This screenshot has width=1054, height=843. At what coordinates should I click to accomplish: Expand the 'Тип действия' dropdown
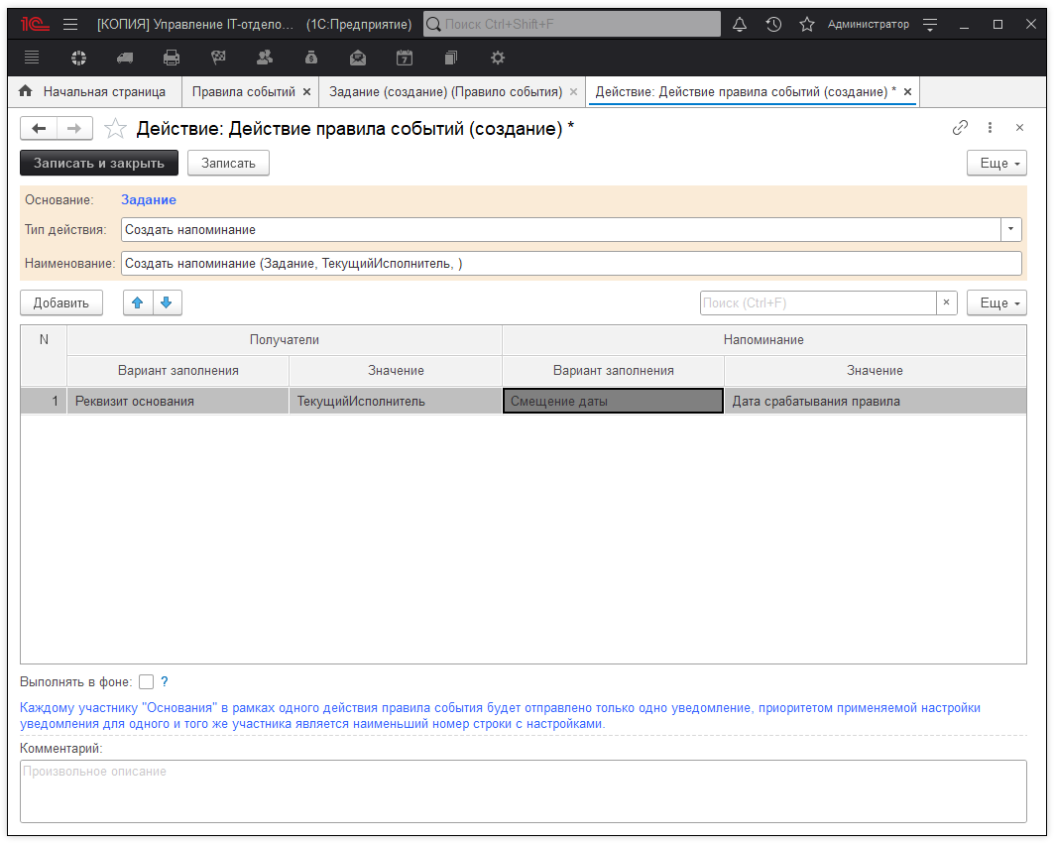pos(1011,229)
